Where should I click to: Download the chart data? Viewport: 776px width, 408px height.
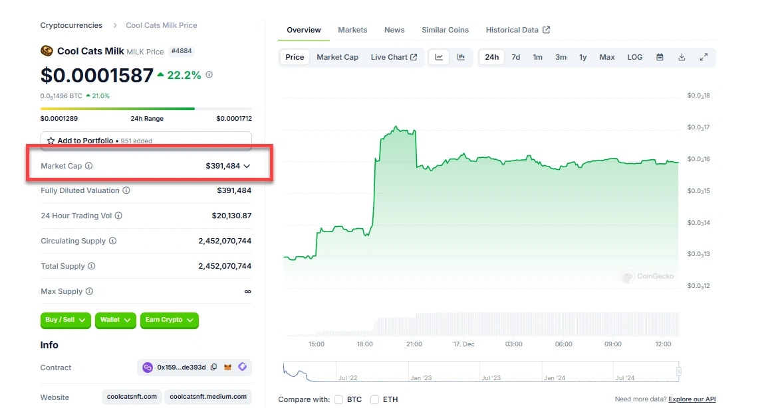pos(682,57)
